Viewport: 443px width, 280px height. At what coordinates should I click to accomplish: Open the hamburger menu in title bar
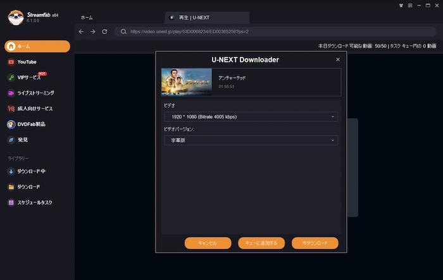coord(410,5)
